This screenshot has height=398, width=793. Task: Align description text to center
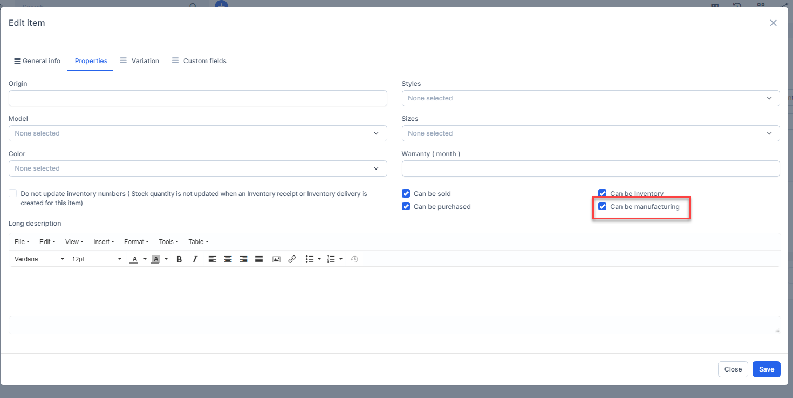[228, 259]
